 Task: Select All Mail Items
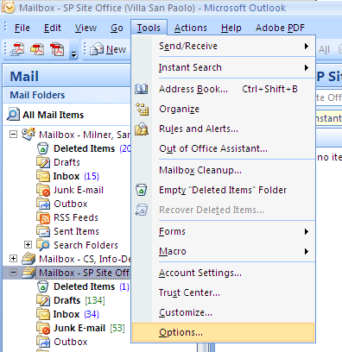53,115
